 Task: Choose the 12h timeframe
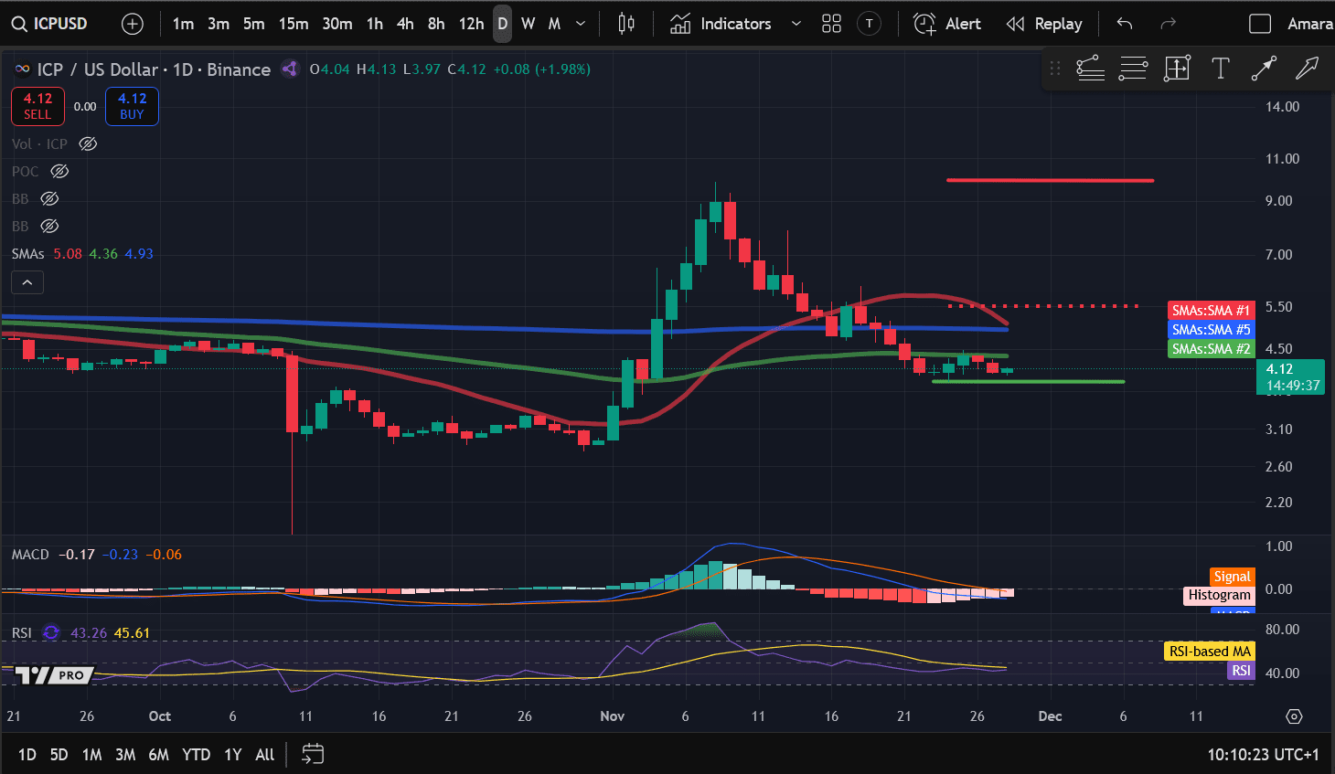pyautogui.click(x=471, y=24)
